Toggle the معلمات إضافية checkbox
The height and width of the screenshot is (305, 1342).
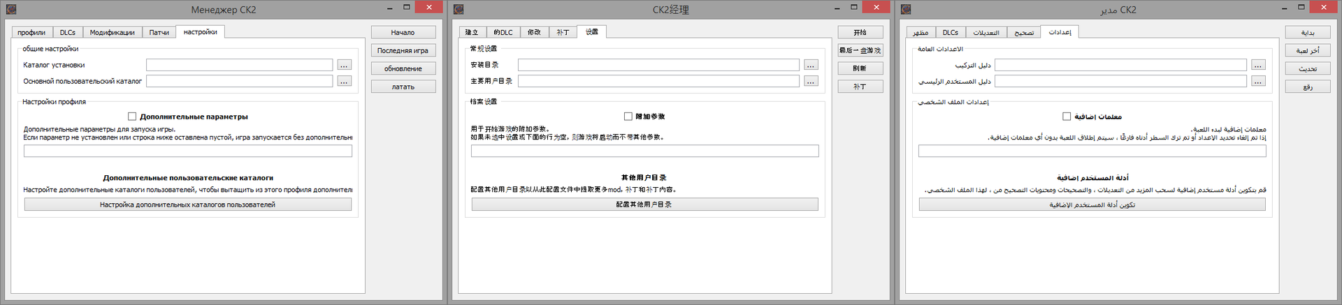pos(1067,117)
